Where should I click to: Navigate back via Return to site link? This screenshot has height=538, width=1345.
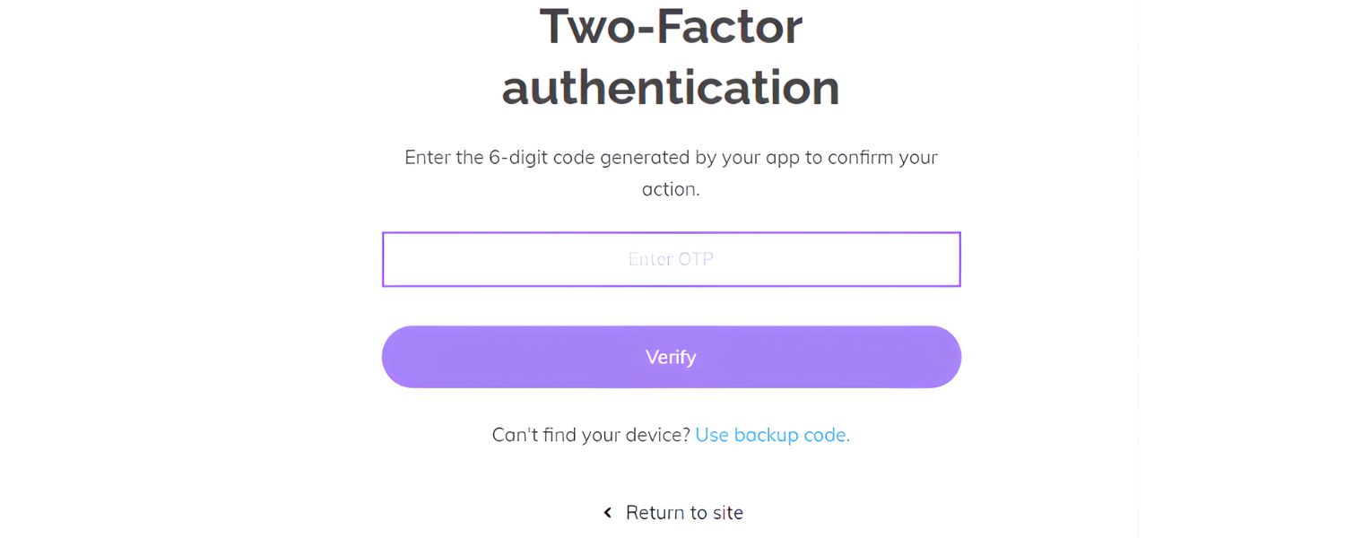click(x=684, y=512)
